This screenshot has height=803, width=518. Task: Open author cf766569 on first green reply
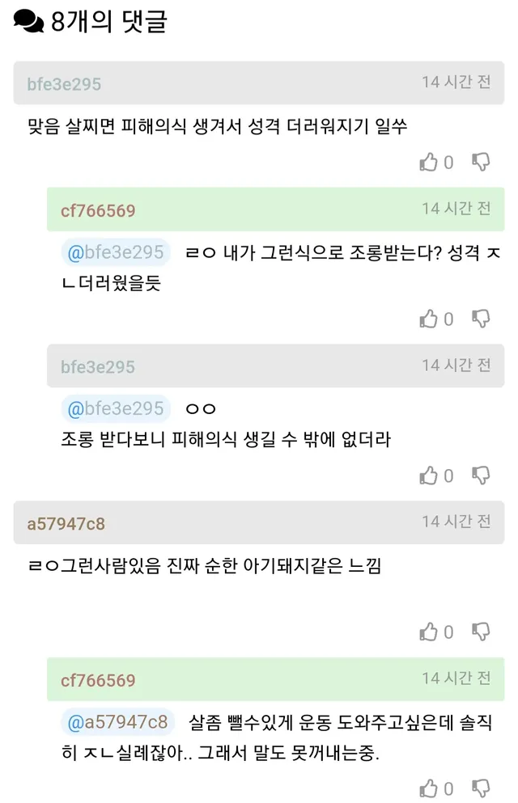[98, 211]
